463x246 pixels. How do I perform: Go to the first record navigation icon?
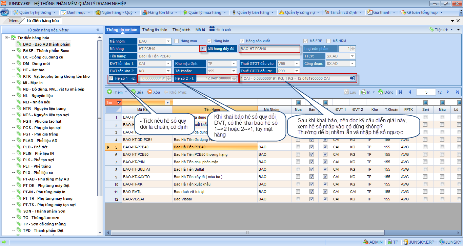(400, 92)
